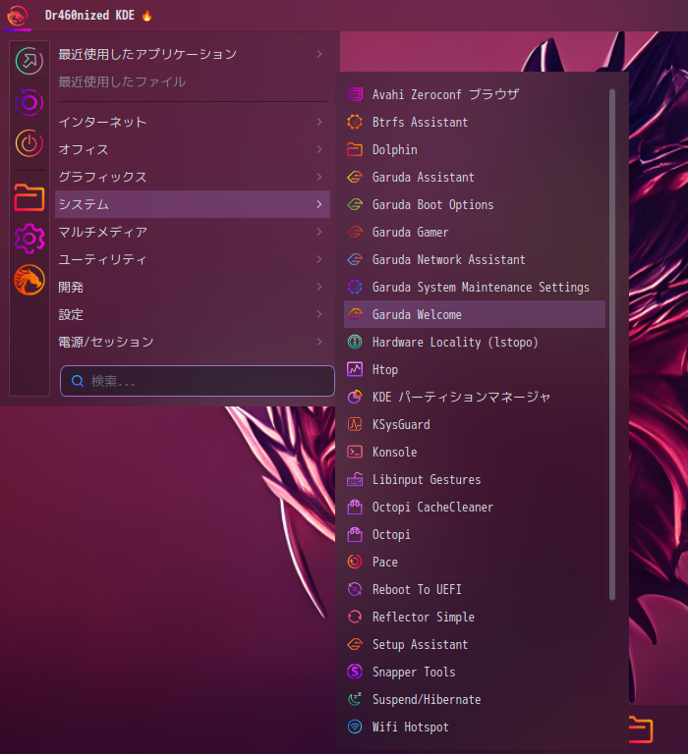
Task: Click the Reboot To UEFI icon
Action: (x=355, y=589)
